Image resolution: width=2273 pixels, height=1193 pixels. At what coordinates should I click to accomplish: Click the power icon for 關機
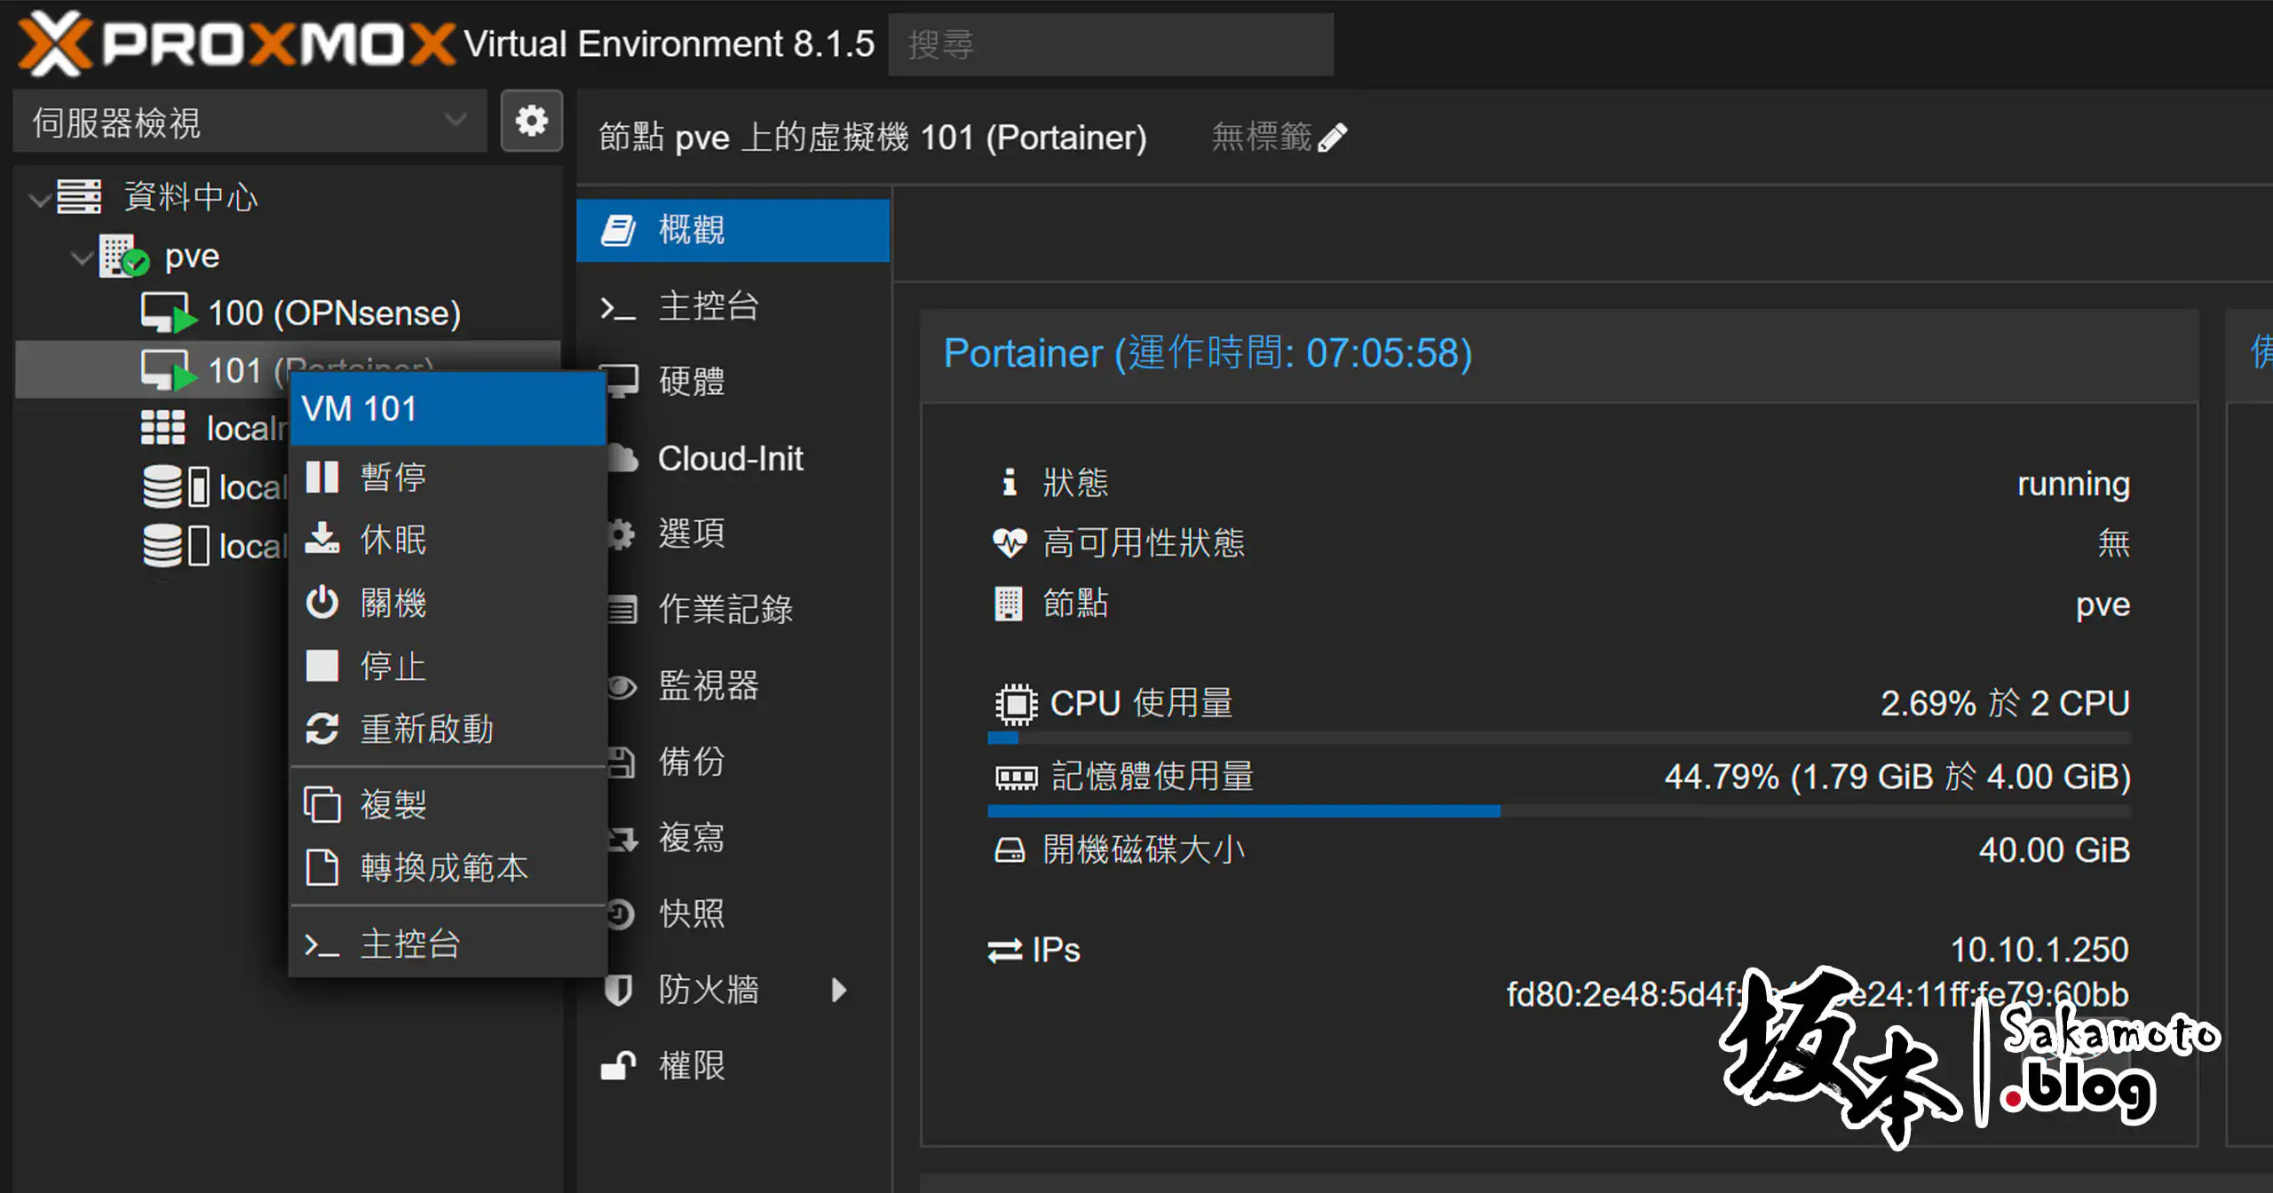pos(322,603)
